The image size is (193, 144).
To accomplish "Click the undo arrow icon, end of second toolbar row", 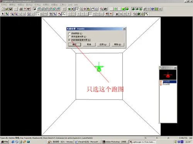I will click(x=147, y=14).
